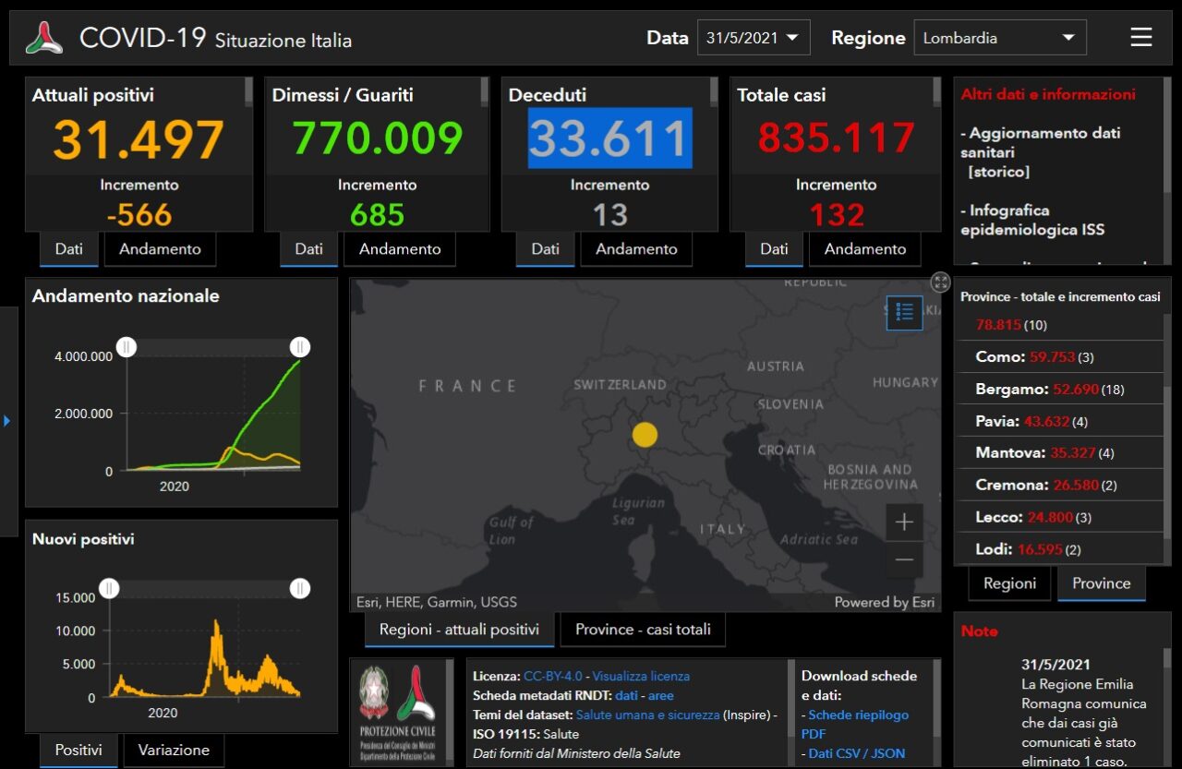Click the Protezione Civile logo in header
Image resolution: width=1182 pixels, height=769 pixels.
pos(44,38)
